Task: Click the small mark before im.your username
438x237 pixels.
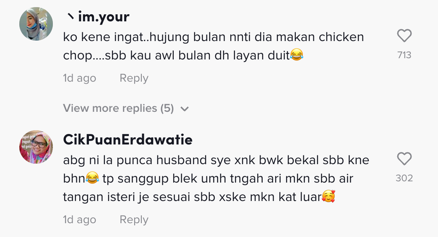Action: point(70,17)
